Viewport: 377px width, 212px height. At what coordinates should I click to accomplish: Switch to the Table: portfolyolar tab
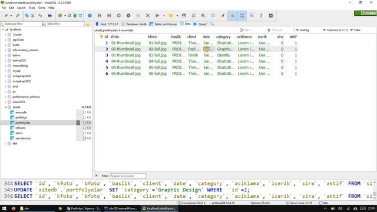(x=163, y=24)
